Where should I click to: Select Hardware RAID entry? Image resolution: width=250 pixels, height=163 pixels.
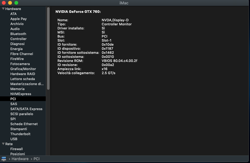(x=23, y=74)
